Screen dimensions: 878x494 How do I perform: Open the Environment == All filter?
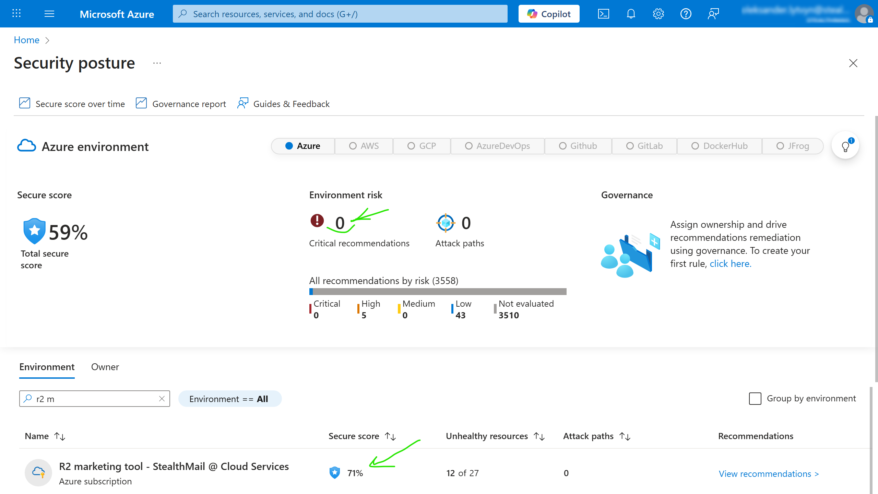[x=230, y=399]
